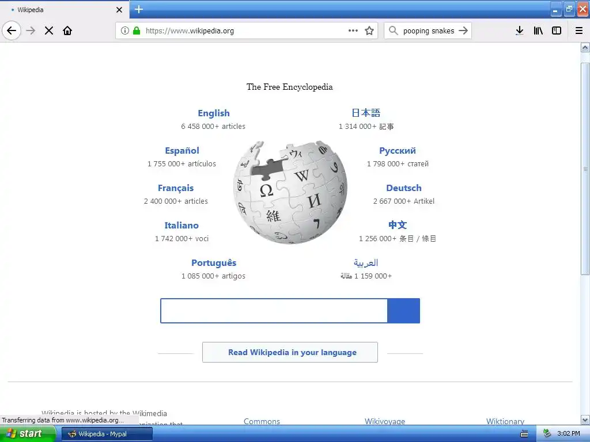Open the Chinese 中文 Wikipedia
This screenshot has width=590, height=442.
tap(398, 225)
